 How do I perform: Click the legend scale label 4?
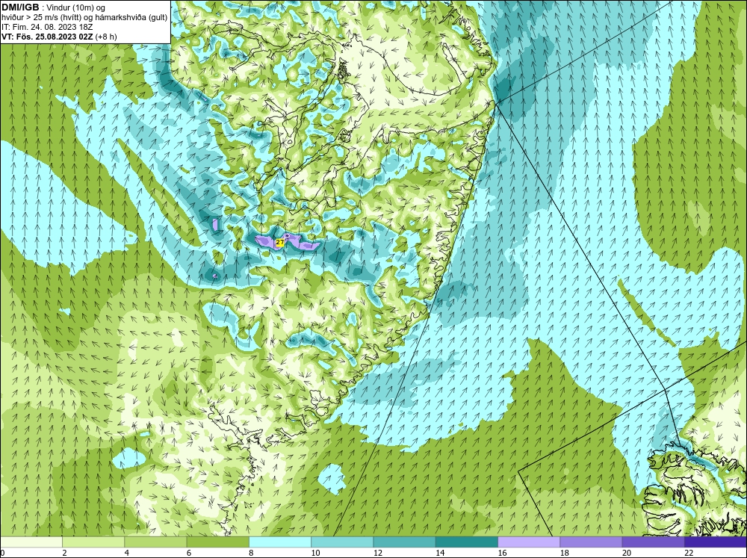pyautogui.click(x=127, y=553)
